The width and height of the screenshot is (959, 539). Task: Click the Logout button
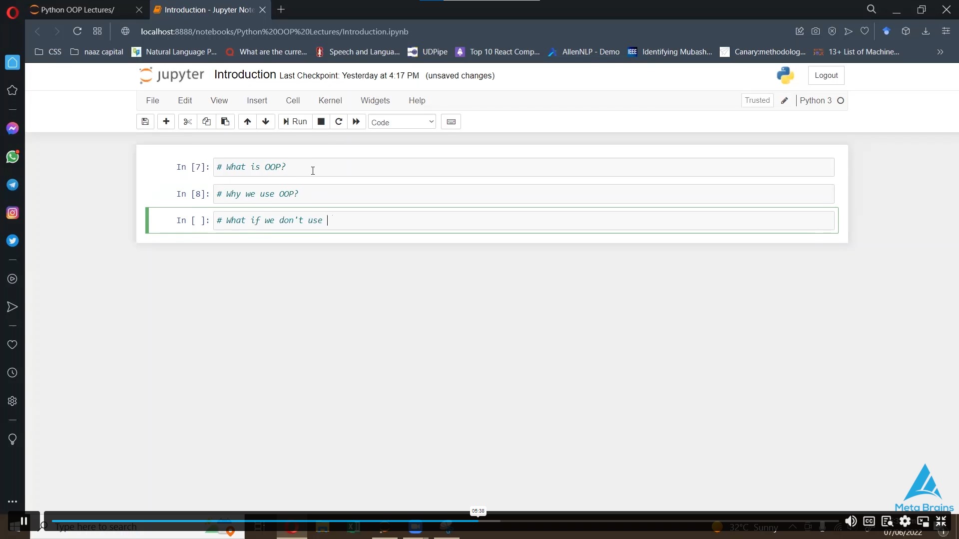pos(825,74)
